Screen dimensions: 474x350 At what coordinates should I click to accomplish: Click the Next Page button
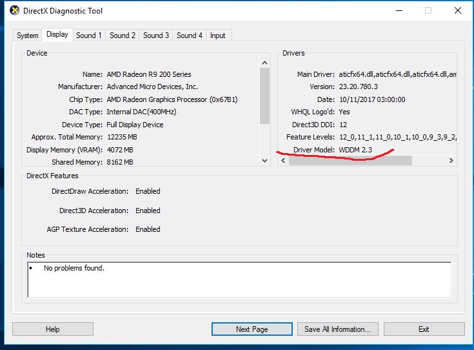tap(252, 329)
